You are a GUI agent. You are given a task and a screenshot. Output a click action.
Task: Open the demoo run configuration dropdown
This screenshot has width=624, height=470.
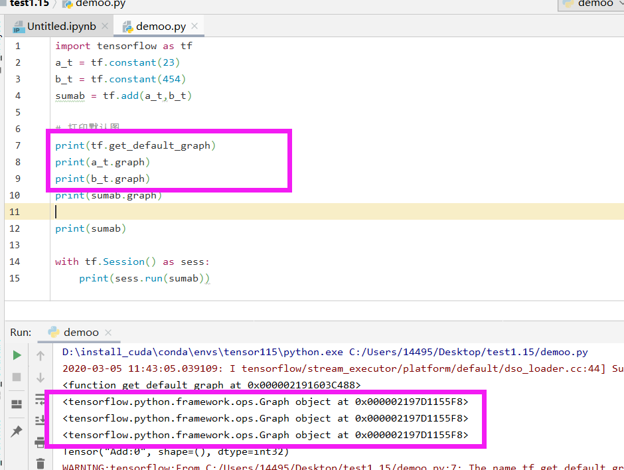point(591,4)
